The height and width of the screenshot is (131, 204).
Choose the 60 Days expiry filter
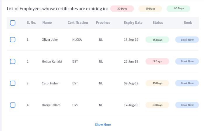point(150,9)
